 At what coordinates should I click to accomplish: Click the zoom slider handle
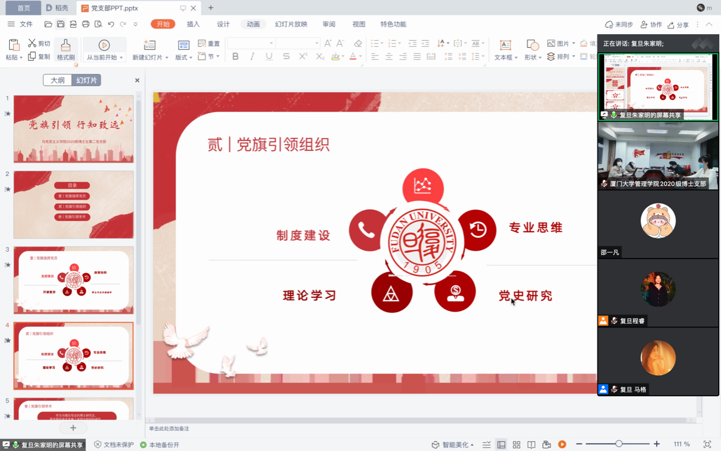coord(618,444)
